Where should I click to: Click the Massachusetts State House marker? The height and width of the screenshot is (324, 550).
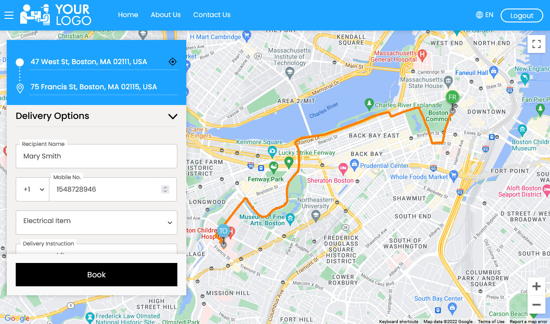pos(448,82)
